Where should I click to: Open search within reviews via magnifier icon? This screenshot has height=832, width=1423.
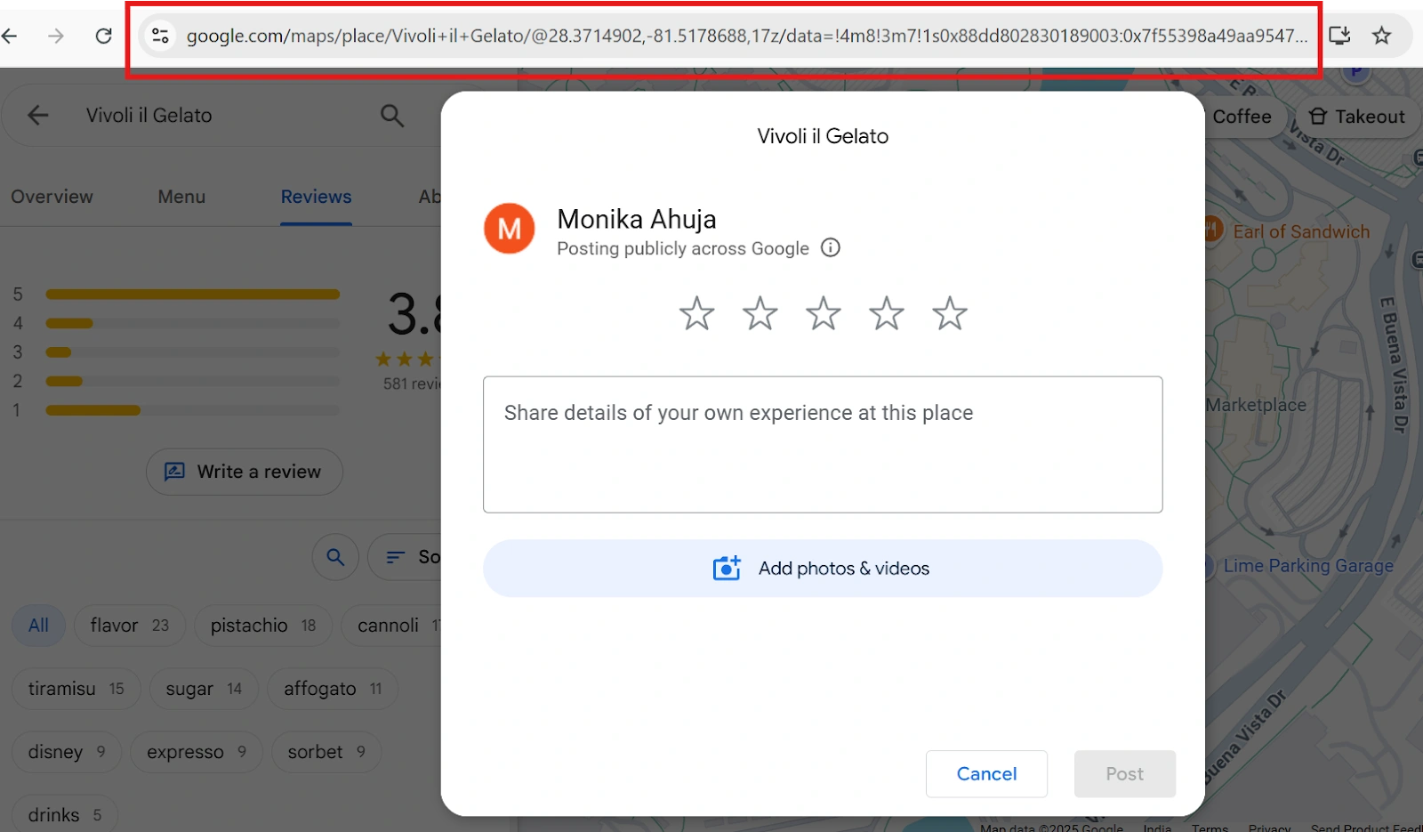(335, 556)
